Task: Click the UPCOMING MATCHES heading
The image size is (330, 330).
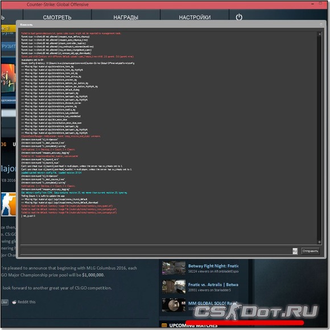Action: [x=193, y=325]
